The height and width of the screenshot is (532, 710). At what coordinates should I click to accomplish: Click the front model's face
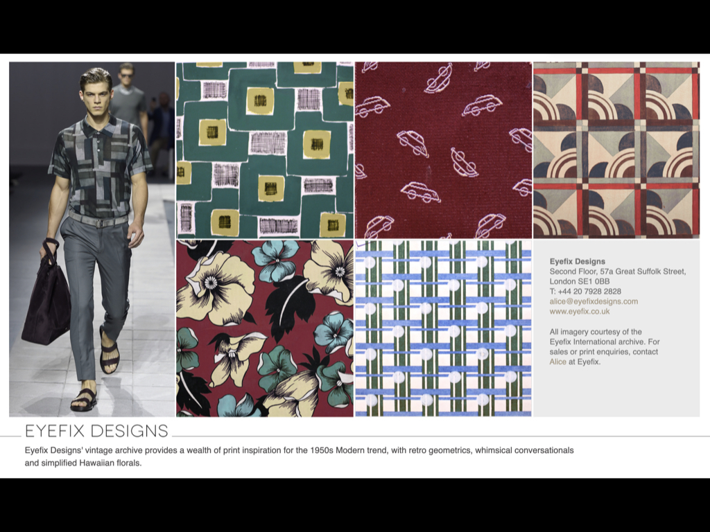point(96,98)
